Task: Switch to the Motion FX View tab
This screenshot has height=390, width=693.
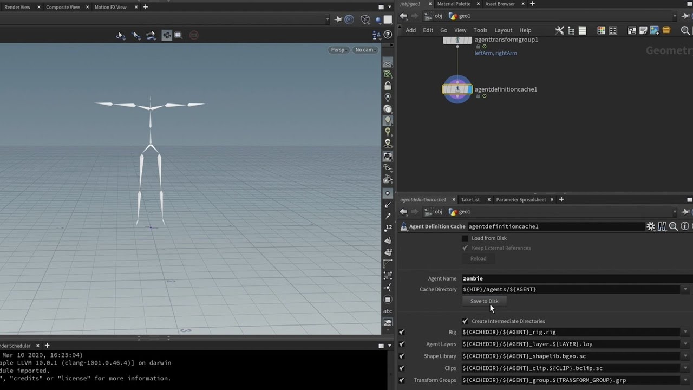Action: [110, 7]
